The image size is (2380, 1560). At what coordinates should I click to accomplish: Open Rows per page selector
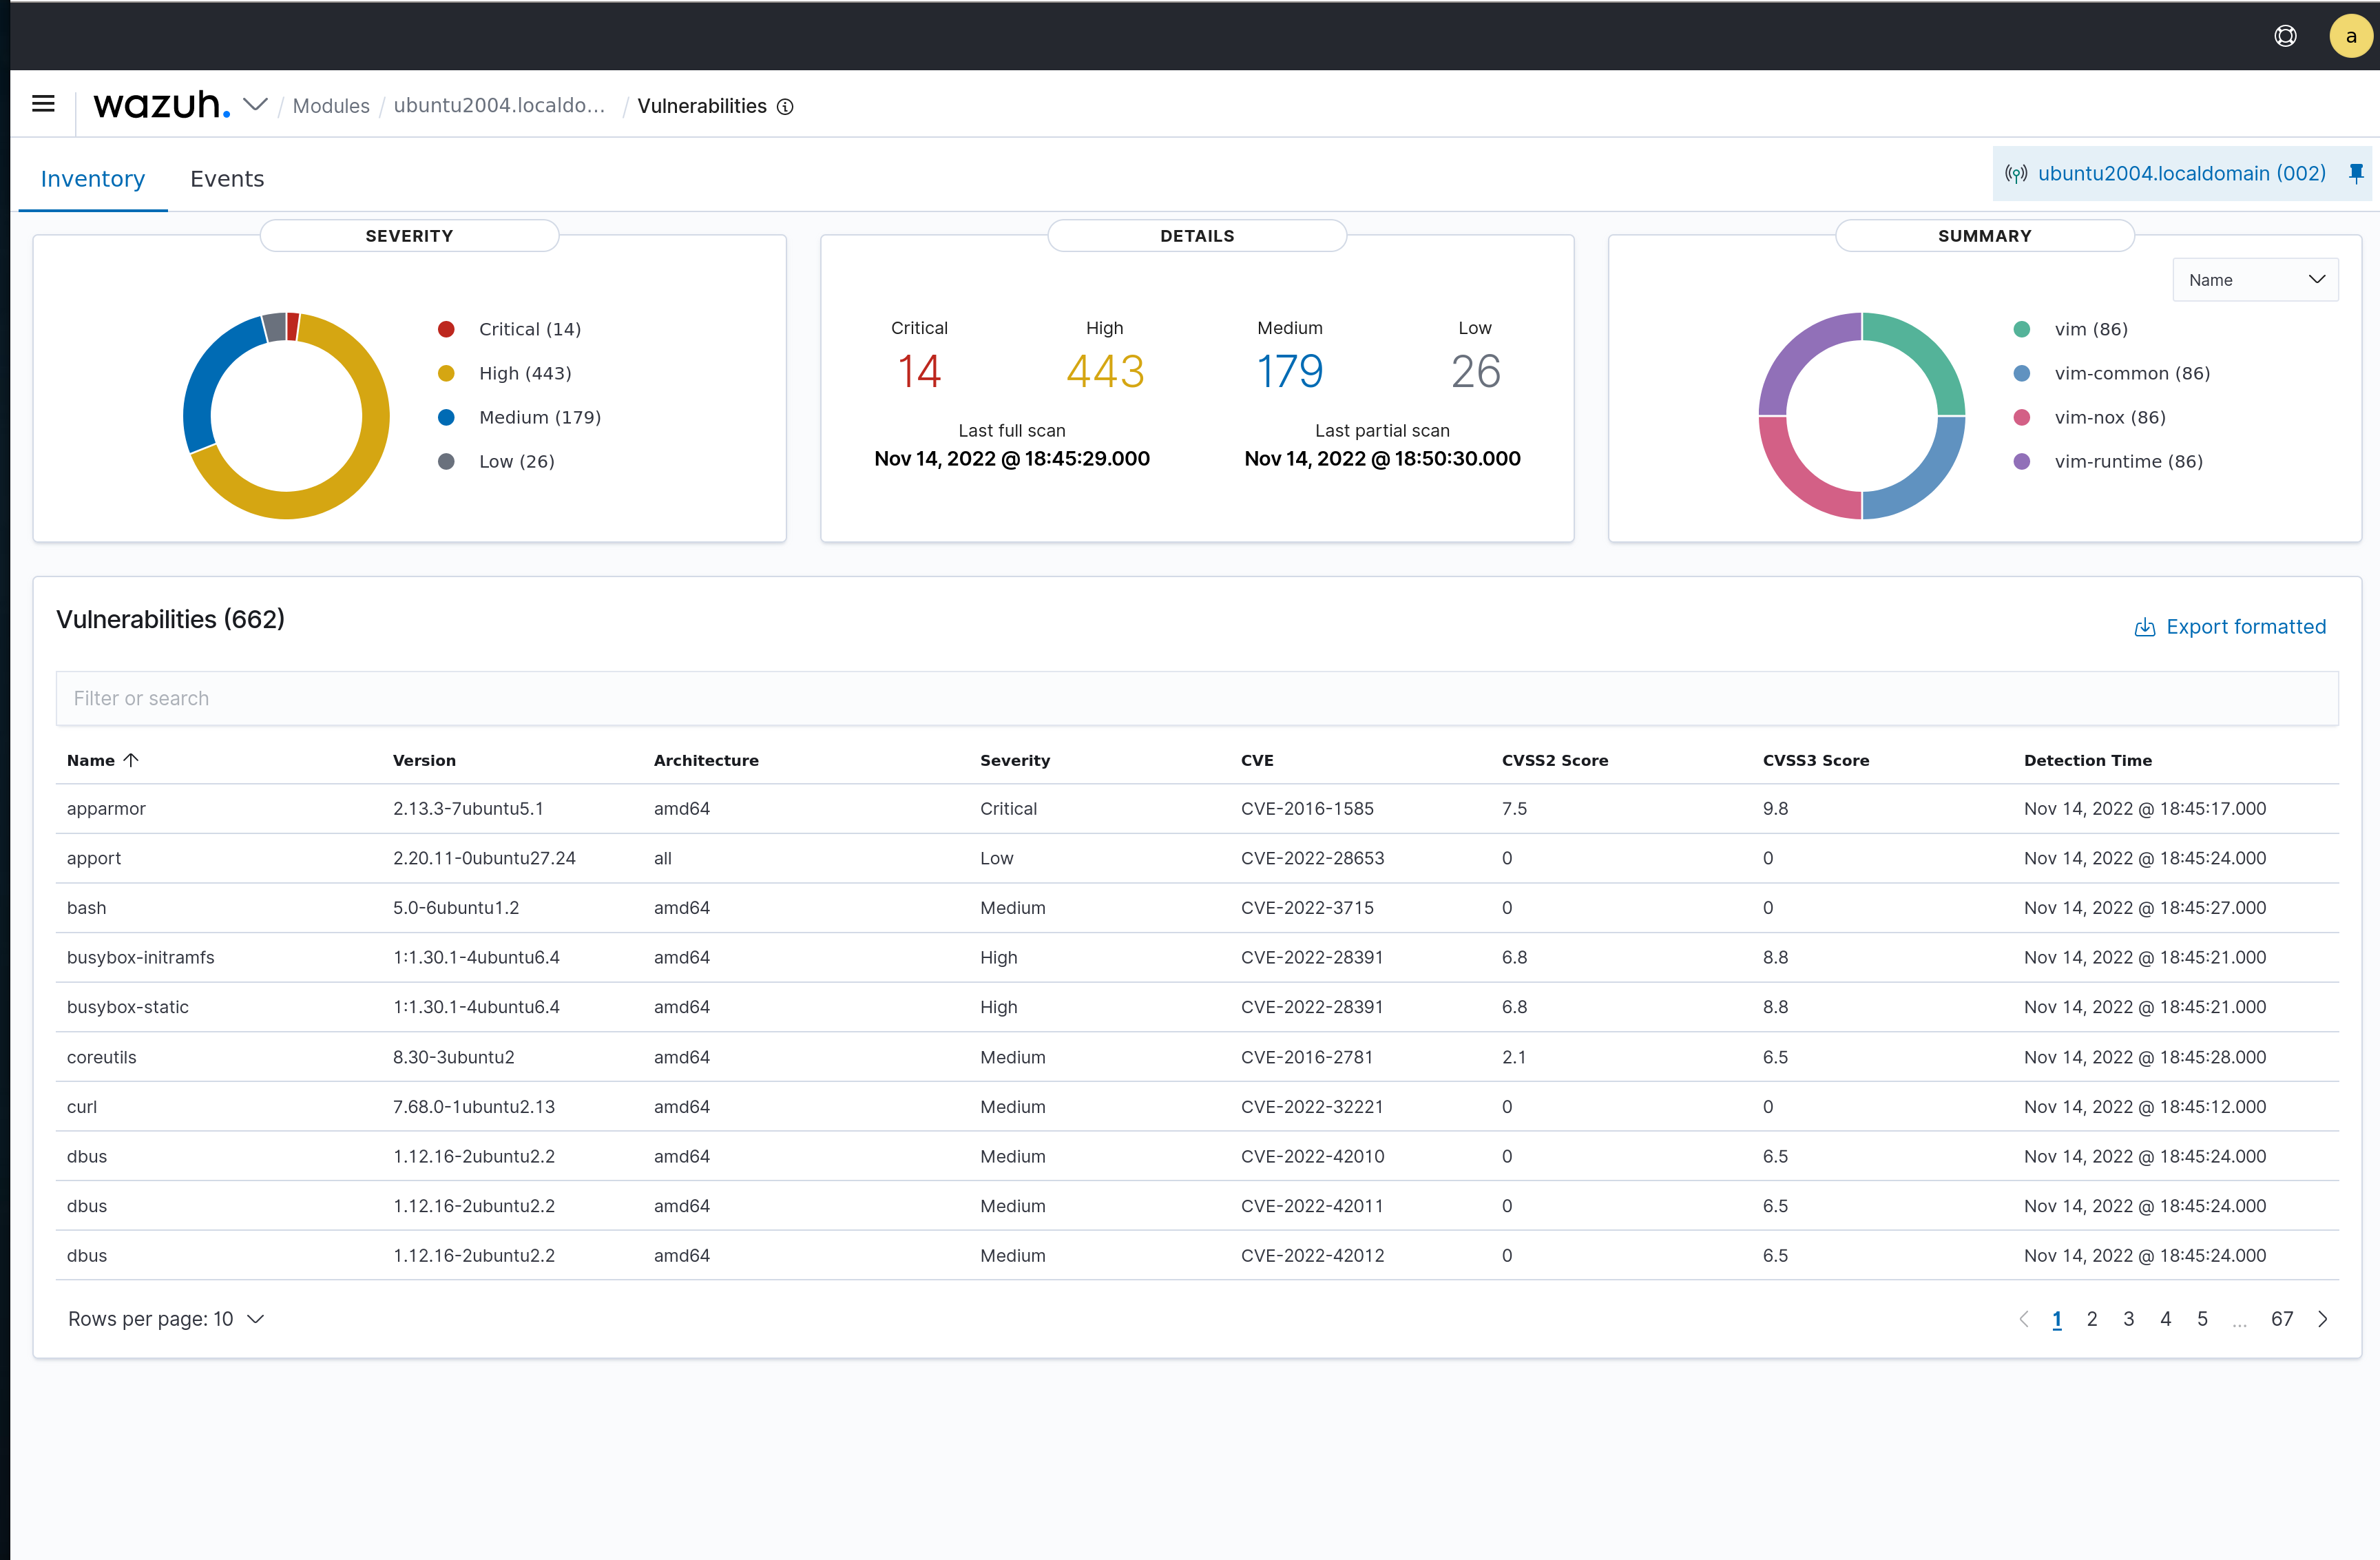tap(166, 1319)
